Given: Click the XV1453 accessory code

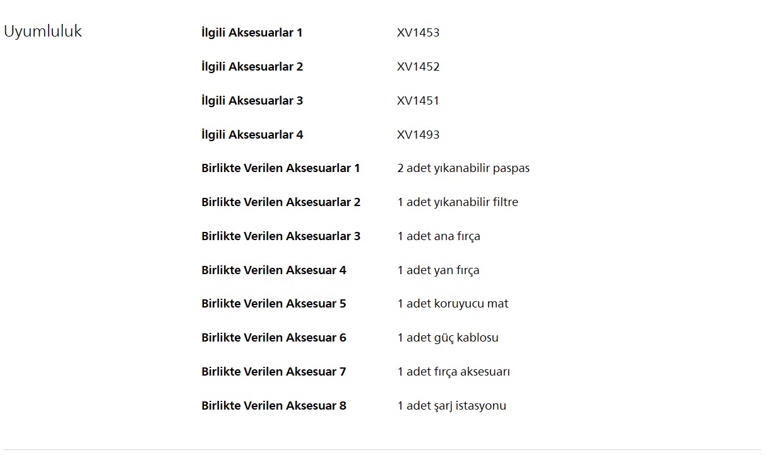Looking at the screenshot, I should coord(418,33).
